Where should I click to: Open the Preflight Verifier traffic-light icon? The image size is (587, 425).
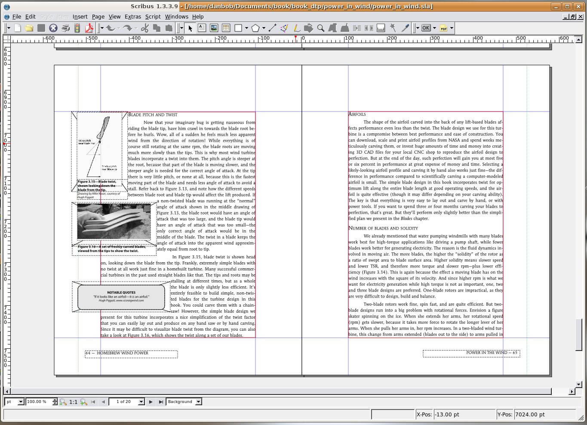click(x=77, y=28)
